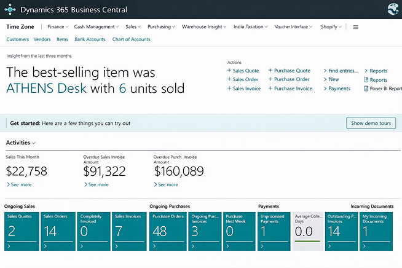Click the arrow on Completely Invoiced tile
This screenshot has height=268, width=402.
tap(82, 246)
